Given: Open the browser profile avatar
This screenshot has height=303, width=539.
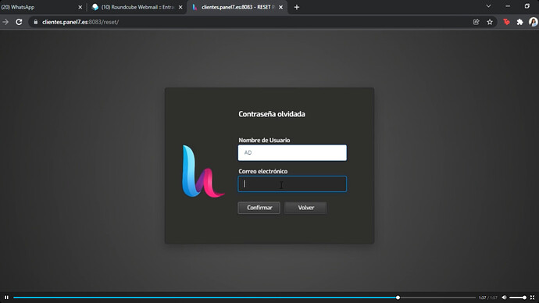Looking at the screenshot, I should click(534, 22).
